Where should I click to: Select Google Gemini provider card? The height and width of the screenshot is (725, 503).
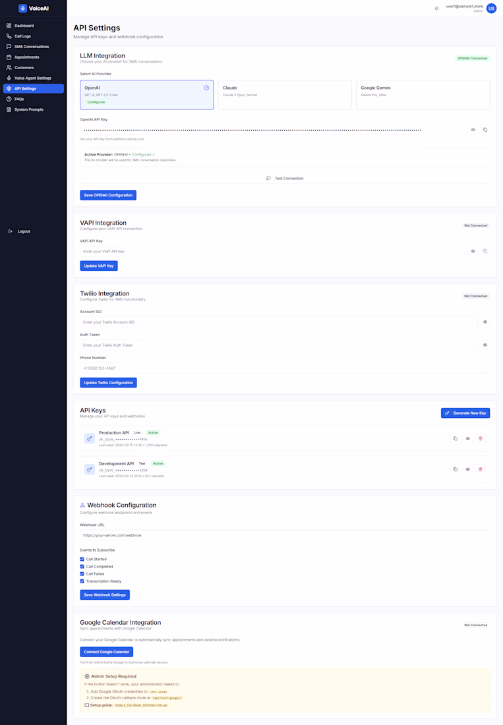pyautogui.click(x=423, y=95)
